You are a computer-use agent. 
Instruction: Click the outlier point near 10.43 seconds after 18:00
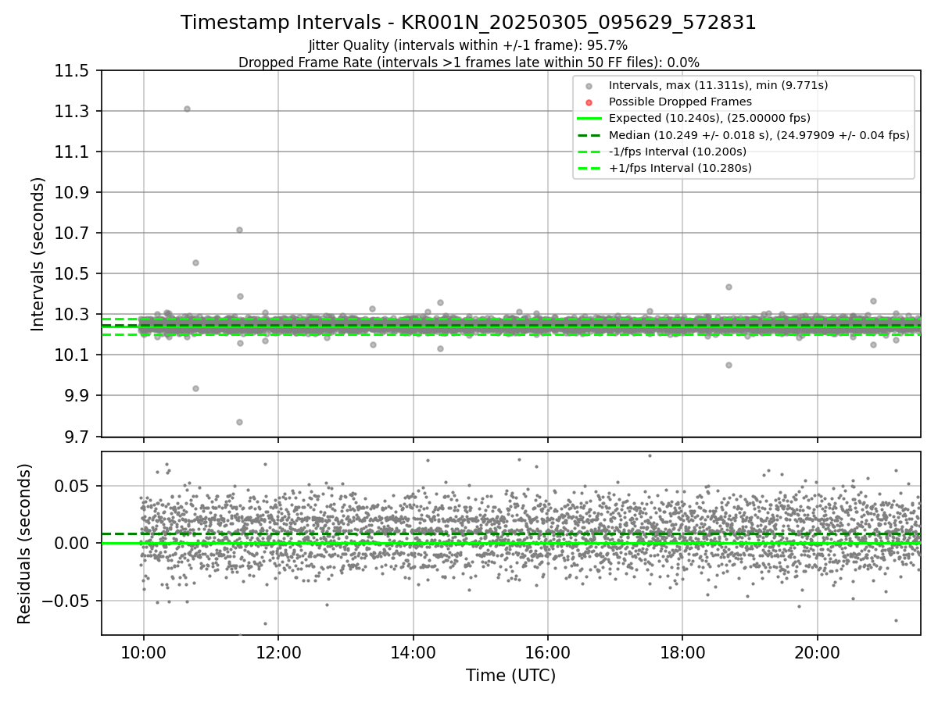click(x=729, y=287)
